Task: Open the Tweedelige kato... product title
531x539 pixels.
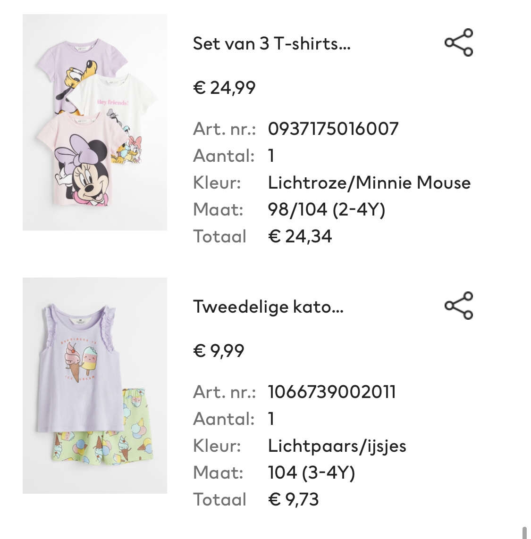Action: (268, 307)
